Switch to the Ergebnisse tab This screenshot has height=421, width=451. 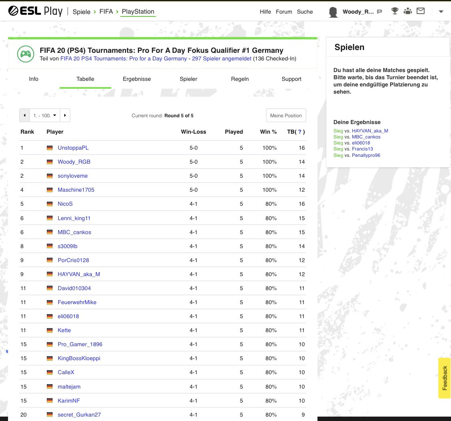[x=137, y=79]
